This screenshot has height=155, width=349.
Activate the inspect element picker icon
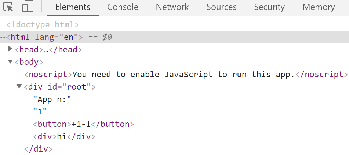coord(8,7)
